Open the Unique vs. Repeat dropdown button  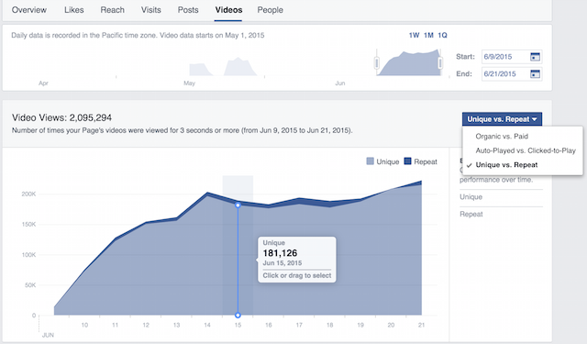coord(502,119)
